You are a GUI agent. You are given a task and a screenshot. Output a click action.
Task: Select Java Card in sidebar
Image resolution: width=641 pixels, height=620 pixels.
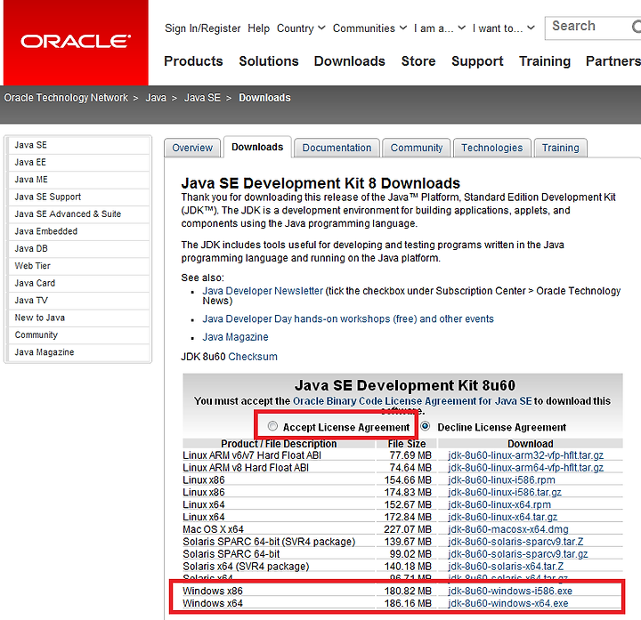tap(78, 283)
